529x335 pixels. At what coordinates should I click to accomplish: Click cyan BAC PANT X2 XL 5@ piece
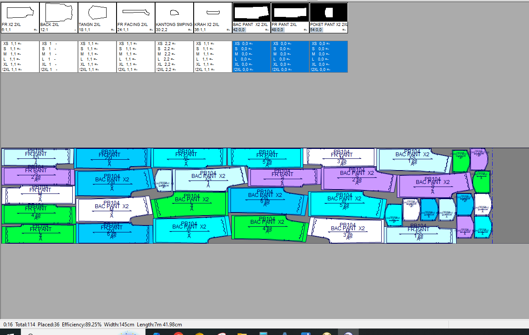344,204
